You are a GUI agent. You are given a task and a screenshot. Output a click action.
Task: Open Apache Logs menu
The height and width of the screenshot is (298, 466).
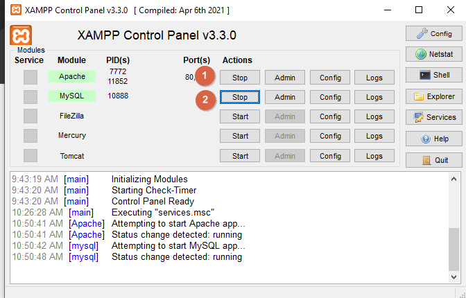pos(374,78)
